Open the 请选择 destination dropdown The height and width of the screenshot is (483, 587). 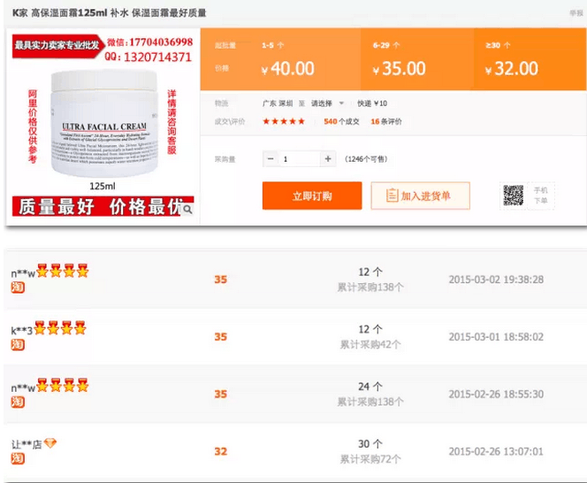[327, 103]
